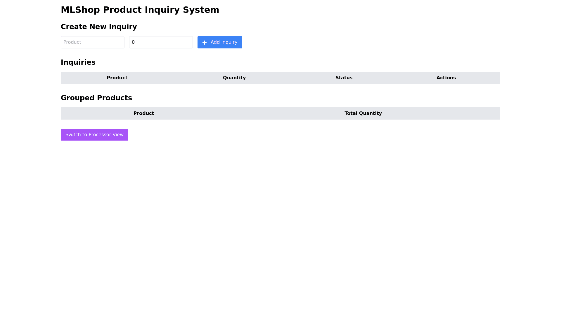
Task: Click the MLShop Product Inquiry System title
Action: coord(140,10)
